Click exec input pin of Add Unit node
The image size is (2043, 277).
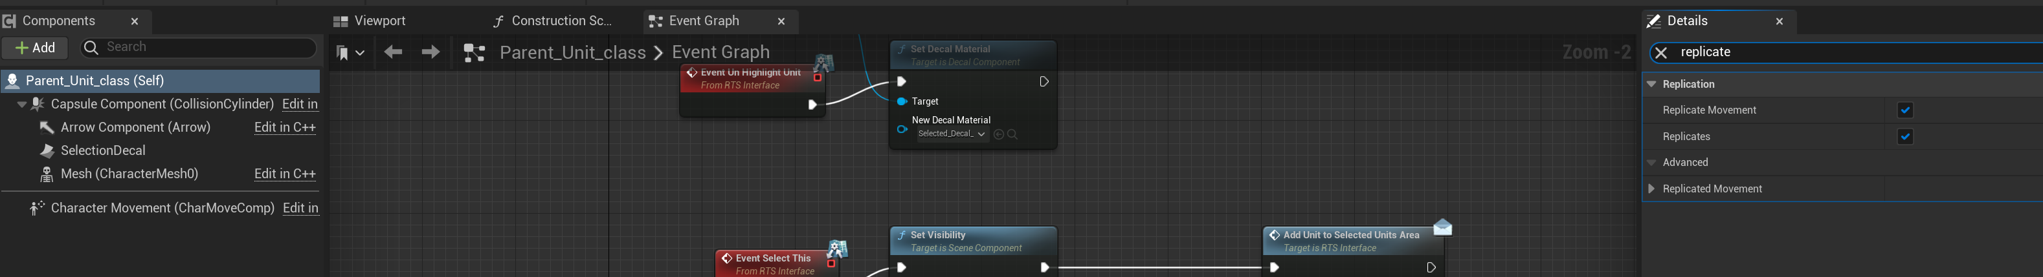tap(1275, 267)
